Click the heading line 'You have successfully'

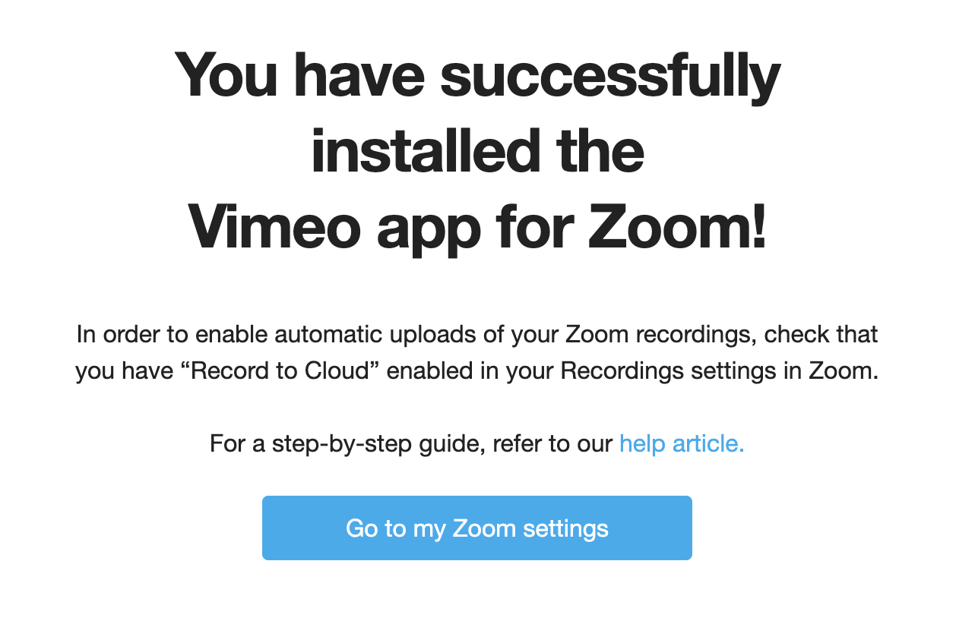point(477,76)
